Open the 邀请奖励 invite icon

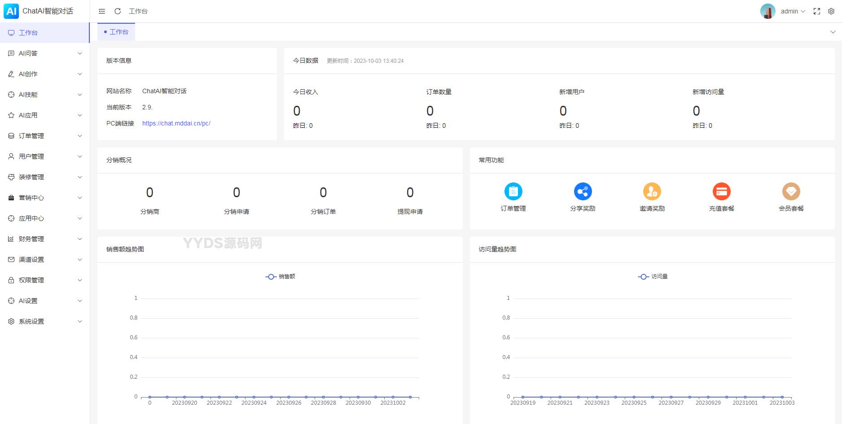tap(652, 191)
